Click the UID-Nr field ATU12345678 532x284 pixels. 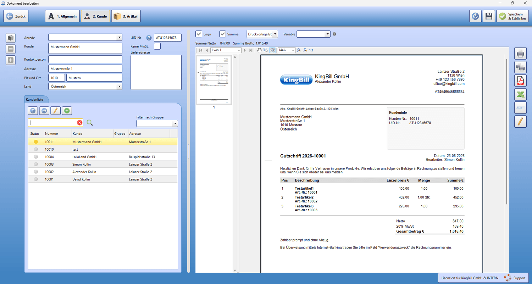168,38
